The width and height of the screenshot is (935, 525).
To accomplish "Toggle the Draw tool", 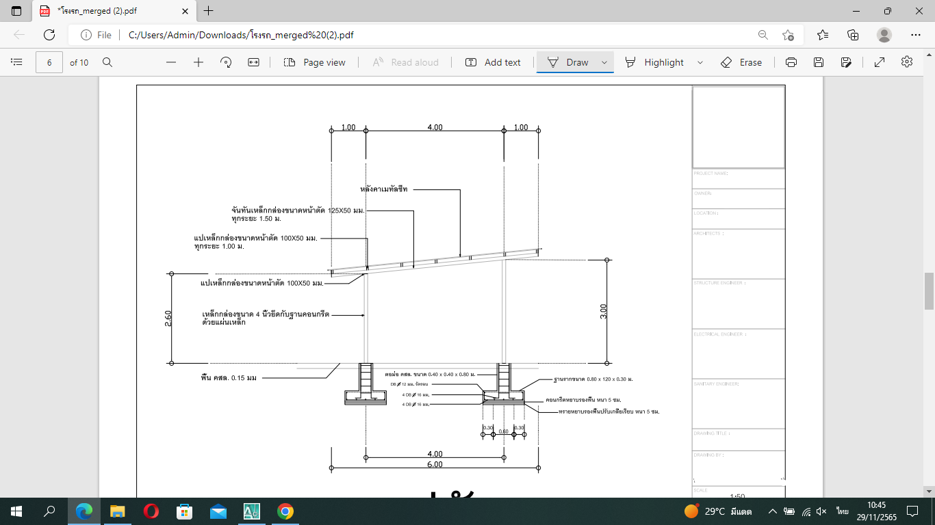I will click(x=568, y=62).
